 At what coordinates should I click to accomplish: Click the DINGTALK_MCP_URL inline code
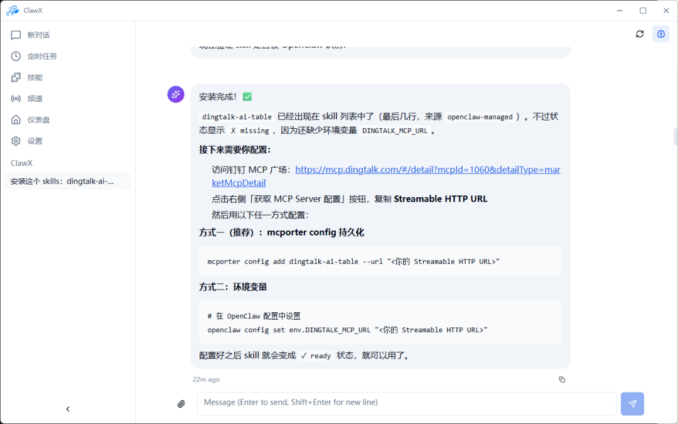coord(395,131)
